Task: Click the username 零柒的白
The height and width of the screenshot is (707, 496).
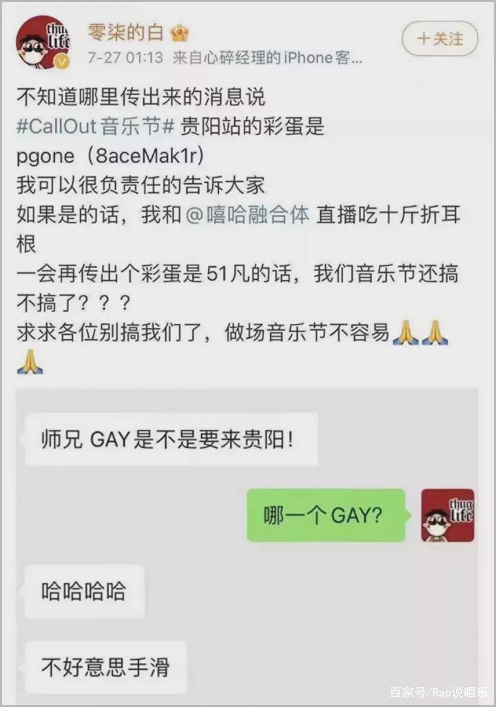Action: pyautogui.click(x=125, y=32)
